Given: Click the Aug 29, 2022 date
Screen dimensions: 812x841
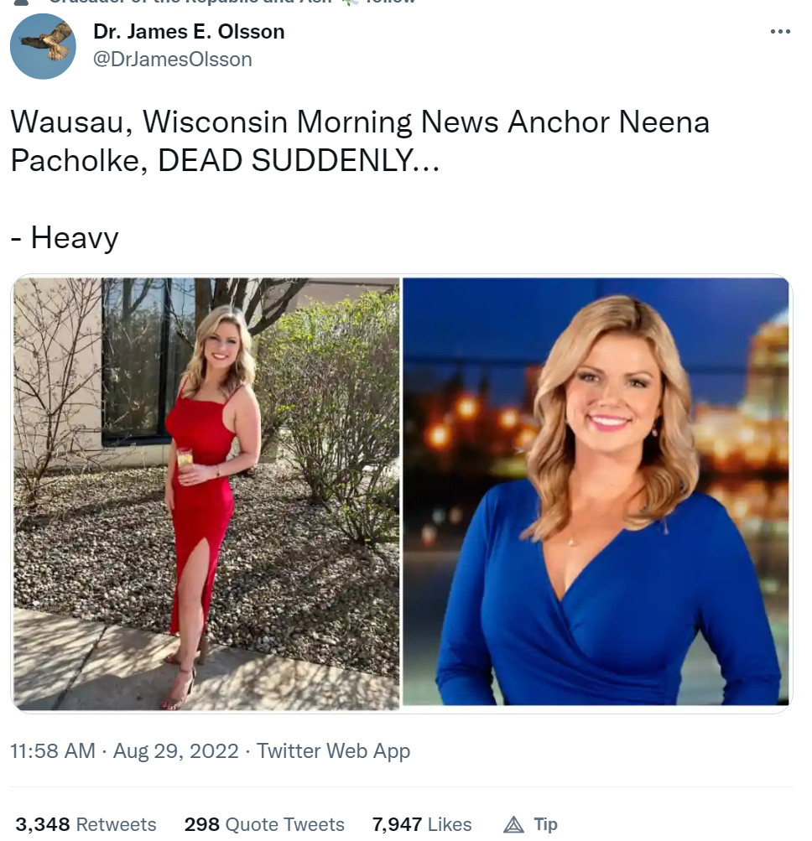Looking at the screenshot, I should click(x=175, y=751).
